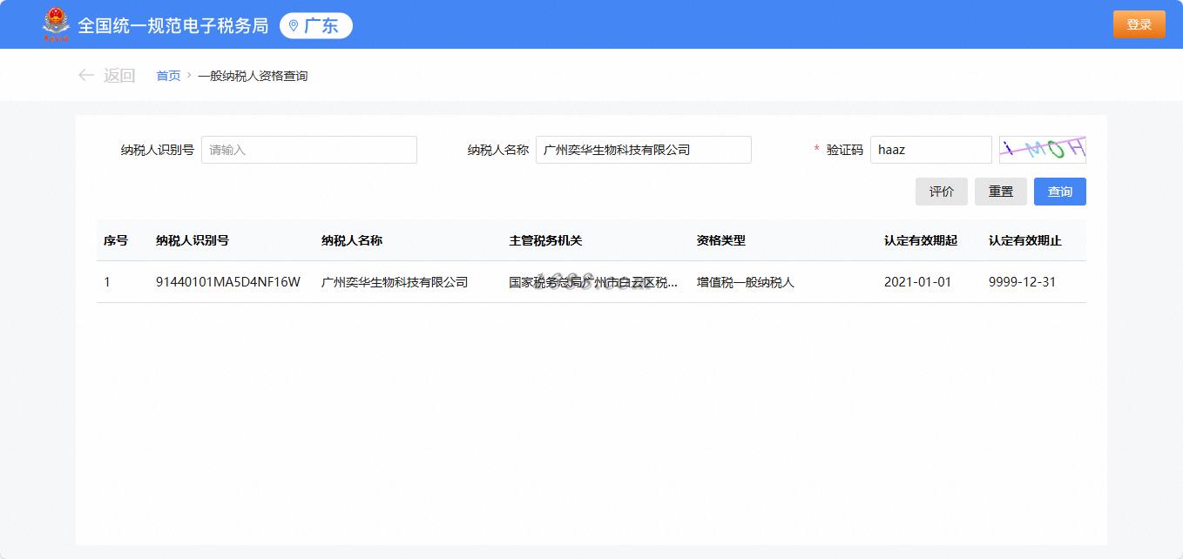Click the 返回 back text

click(119, 76)
